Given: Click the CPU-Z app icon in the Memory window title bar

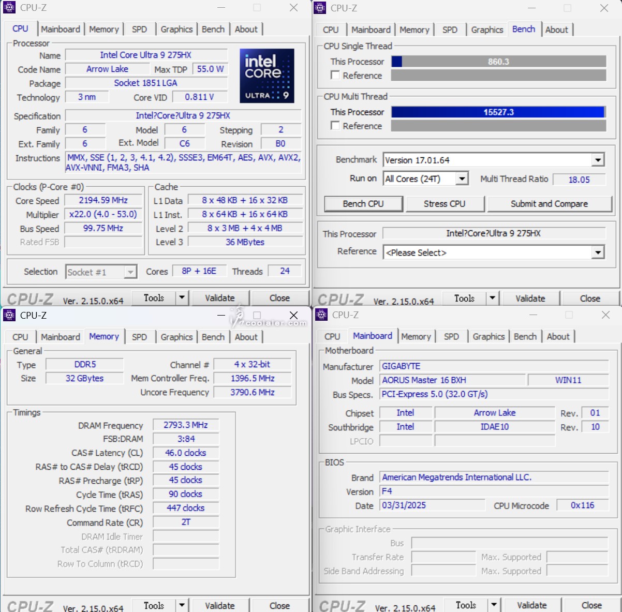Looking at the screenshot, I should 9,315.
